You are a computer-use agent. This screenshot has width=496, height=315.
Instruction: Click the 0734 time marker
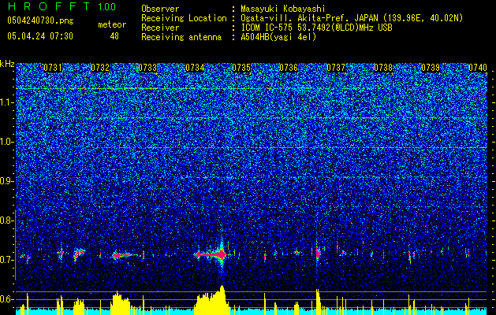click(195, 68)
